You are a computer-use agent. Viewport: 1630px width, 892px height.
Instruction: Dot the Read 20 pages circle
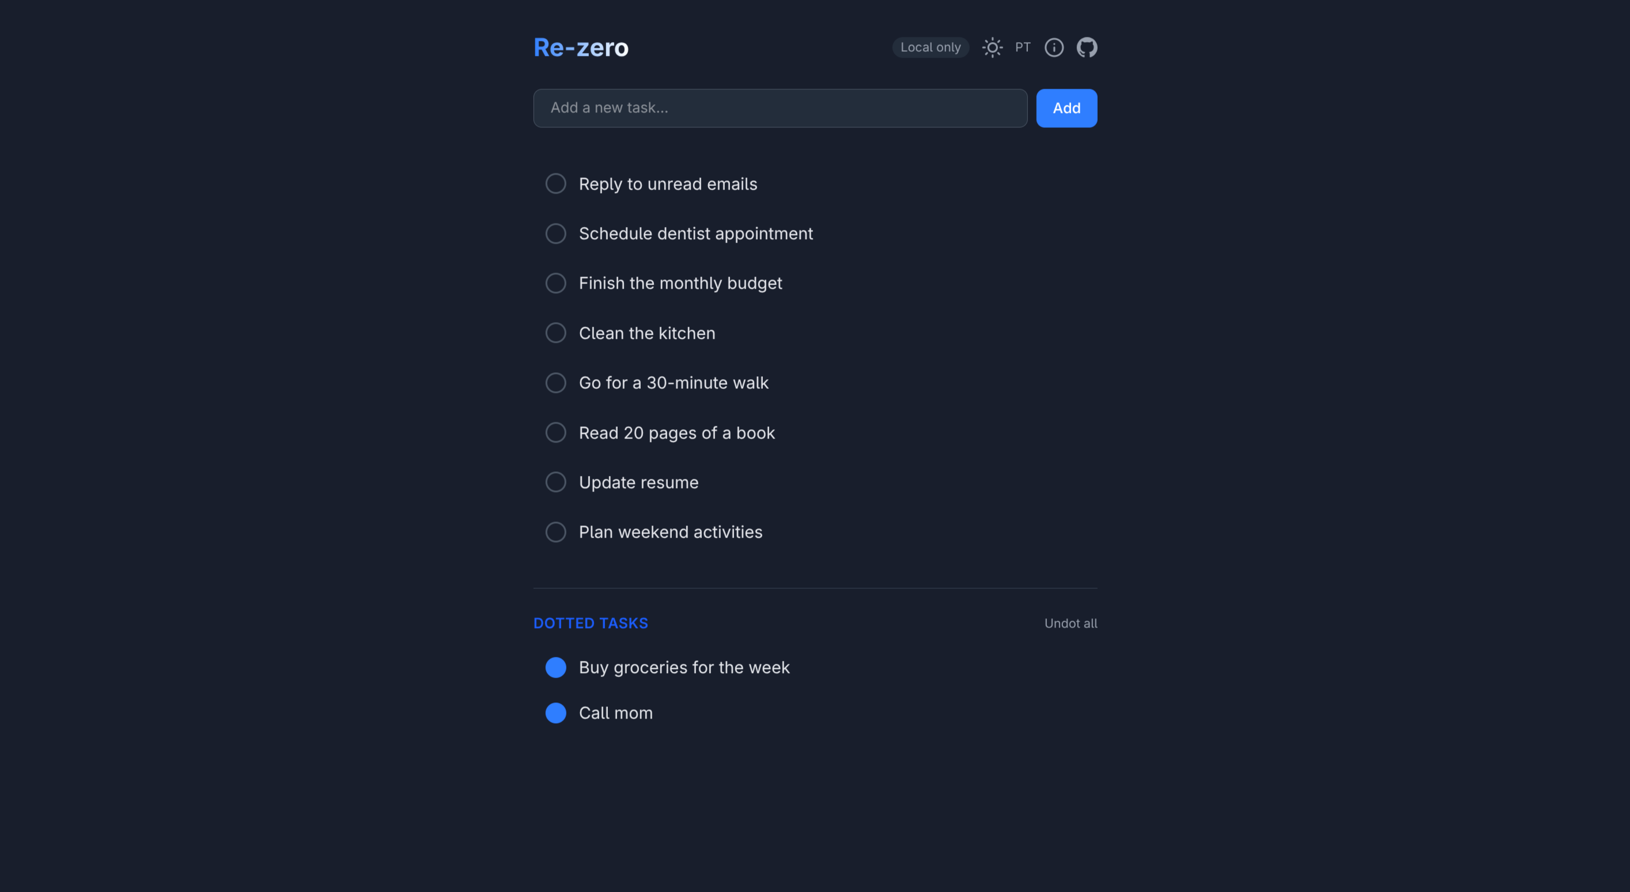tap(555, 433)
